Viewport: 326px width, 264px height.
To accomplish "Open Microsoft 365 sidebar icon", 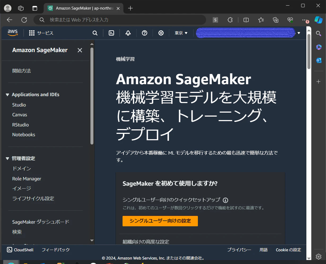I will pyautogui.click(x=319, y=47).
